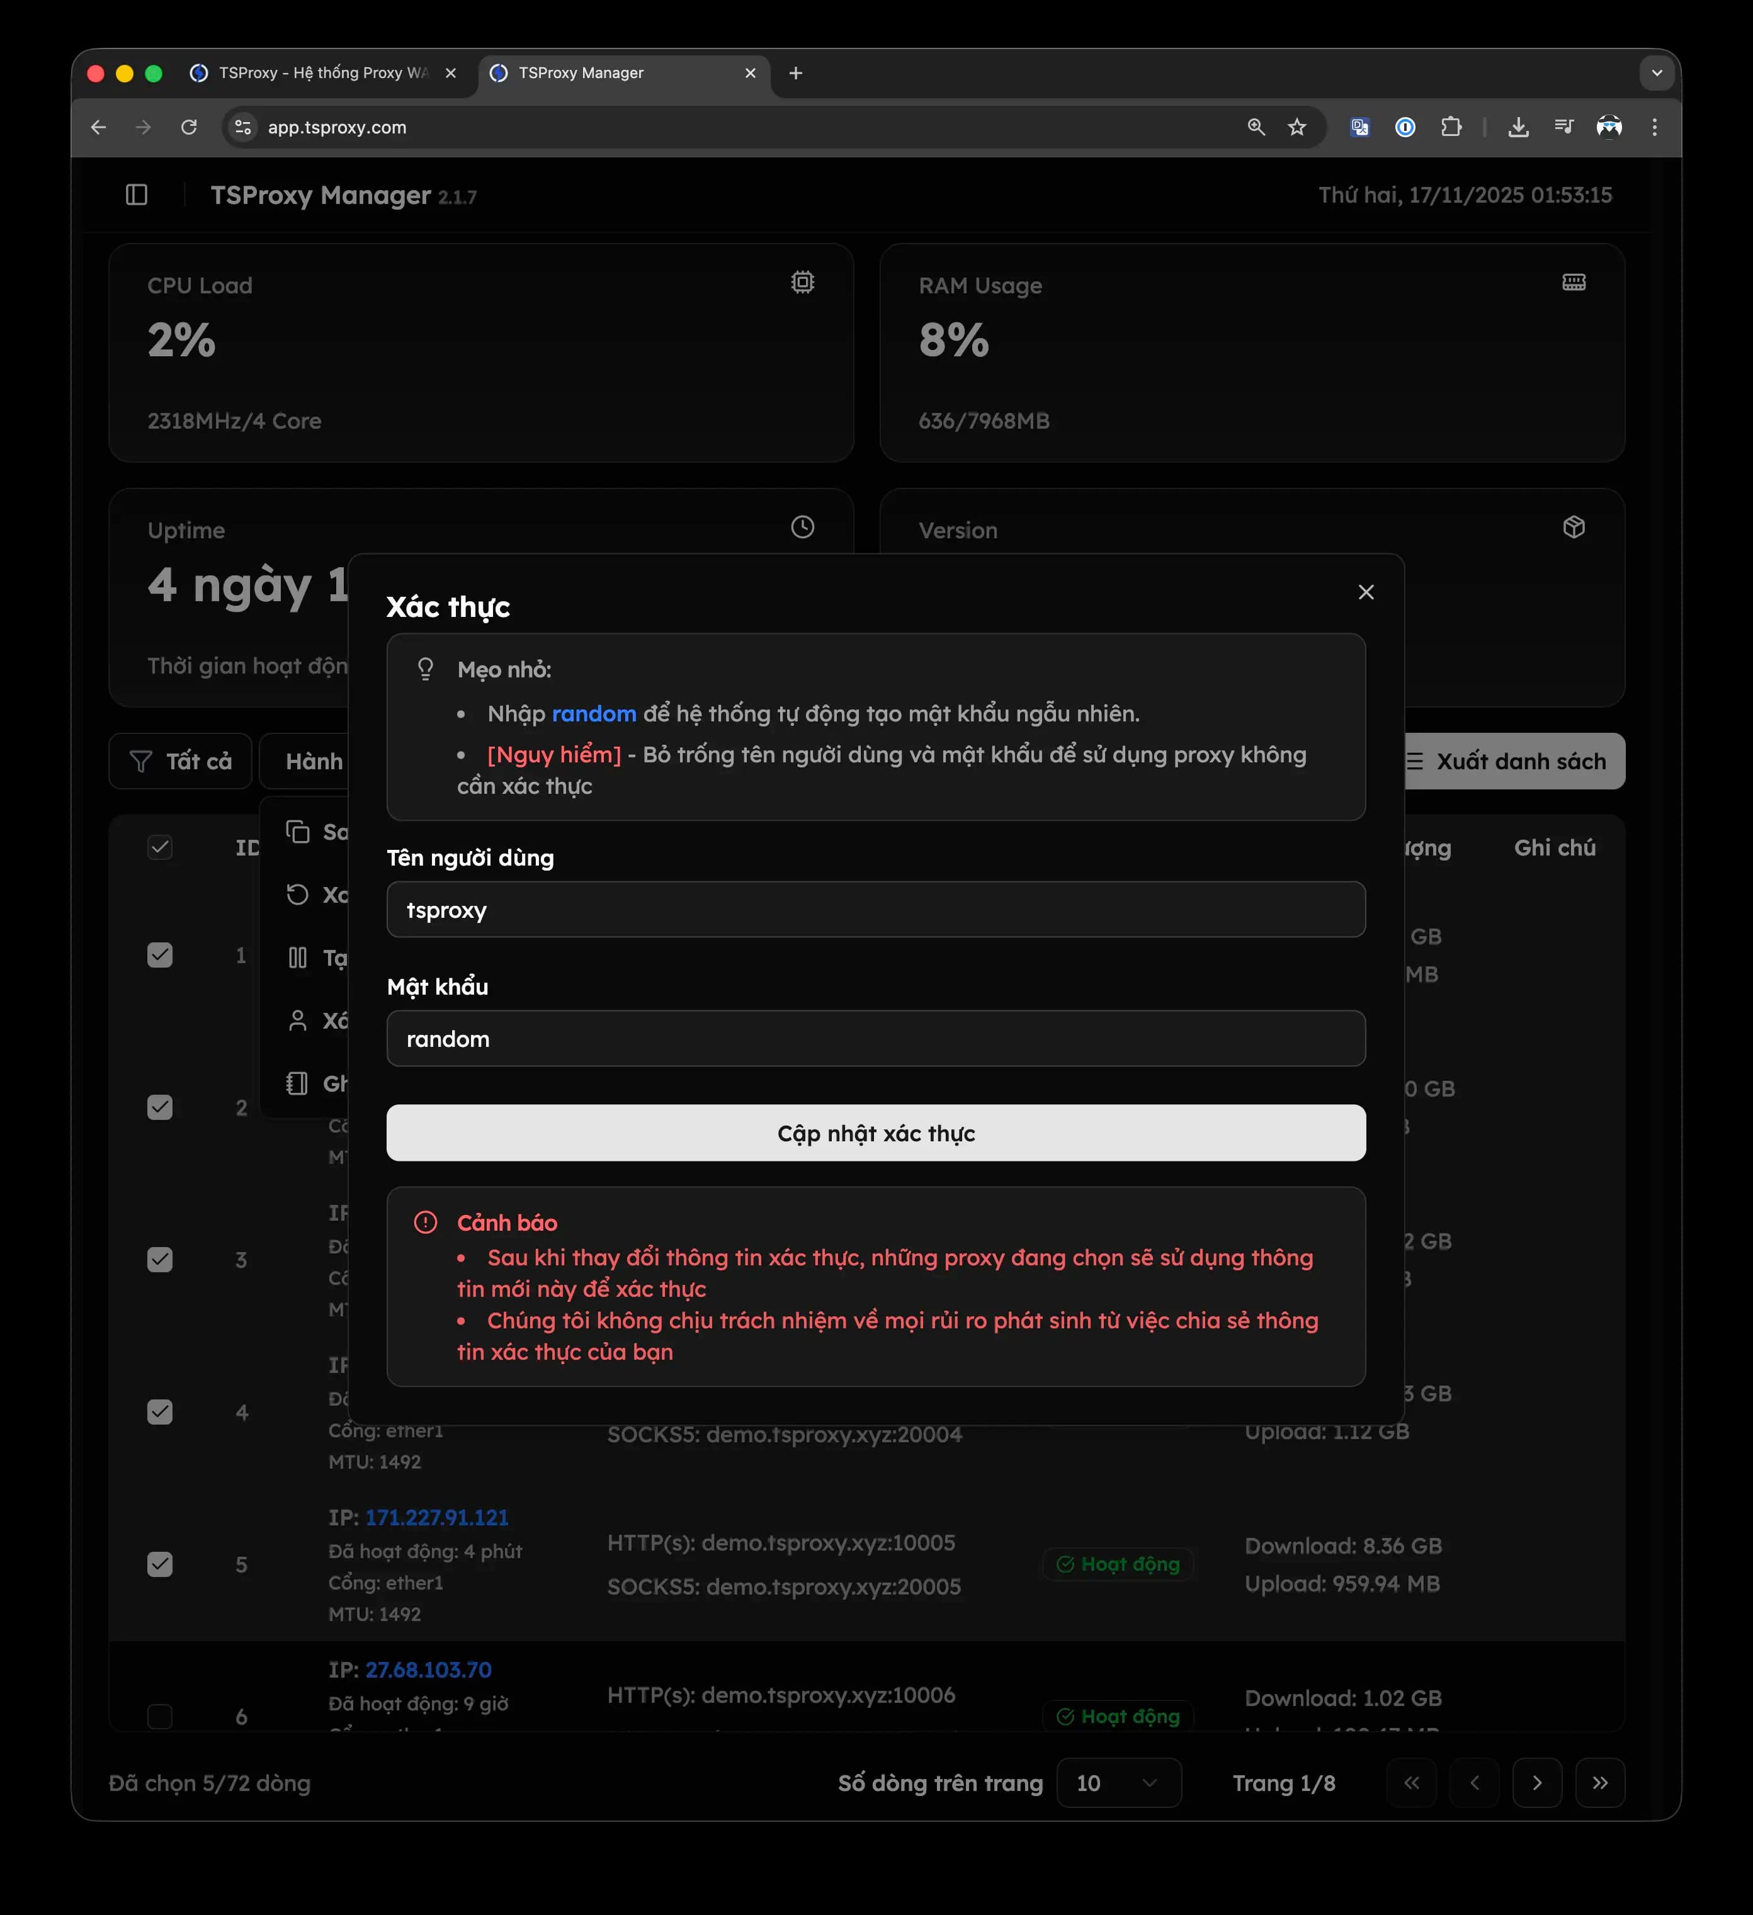Click the memory icon in RAM Usage card
1753x1915 pixels.
point(1574,282)
